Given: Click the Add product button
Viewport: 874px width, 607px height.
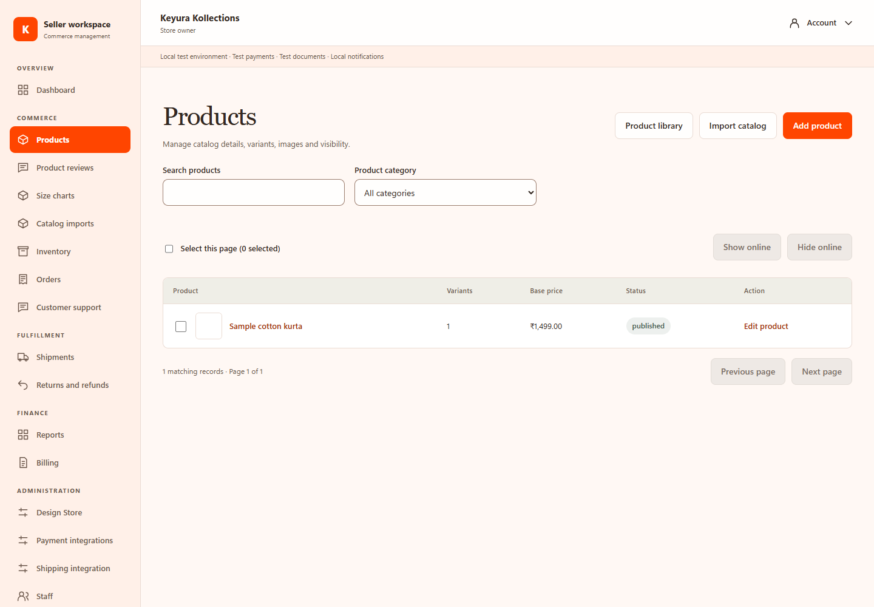Looking at the screenshot, I should point(818,126).
